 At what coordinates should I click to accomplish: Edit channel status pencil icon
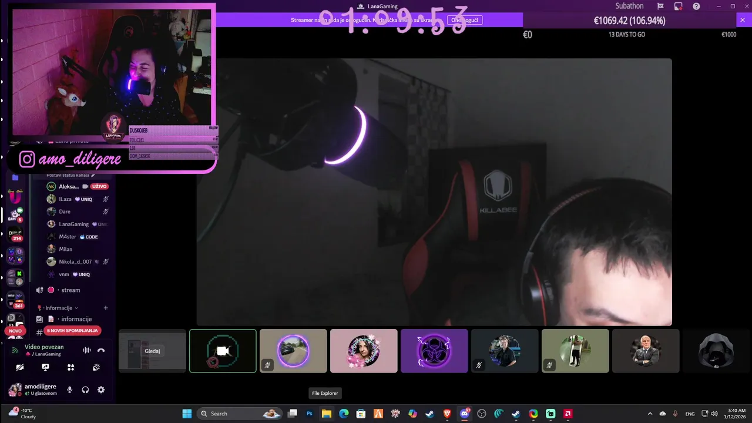pos(93,175)
